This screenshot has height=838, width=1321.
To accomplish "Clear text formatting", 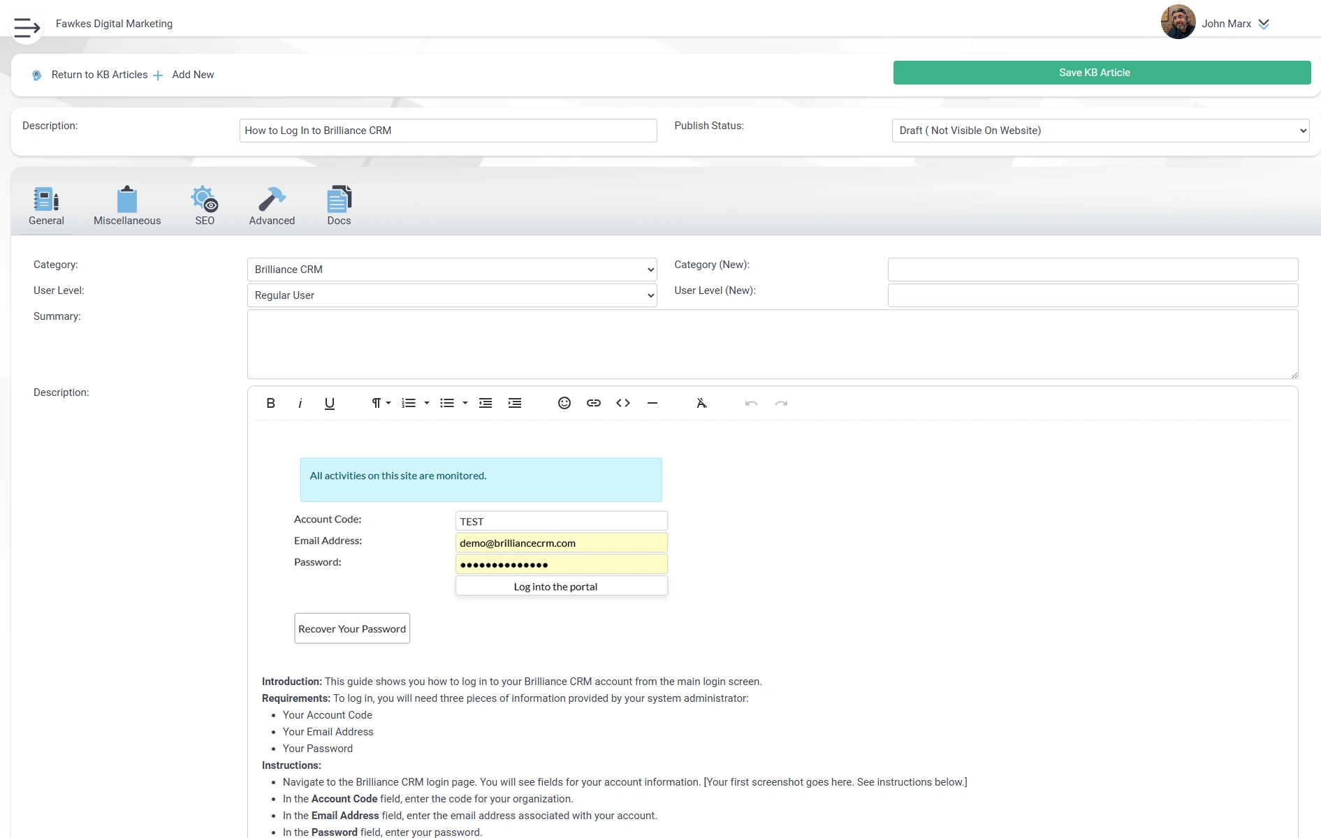I will 702,403.
